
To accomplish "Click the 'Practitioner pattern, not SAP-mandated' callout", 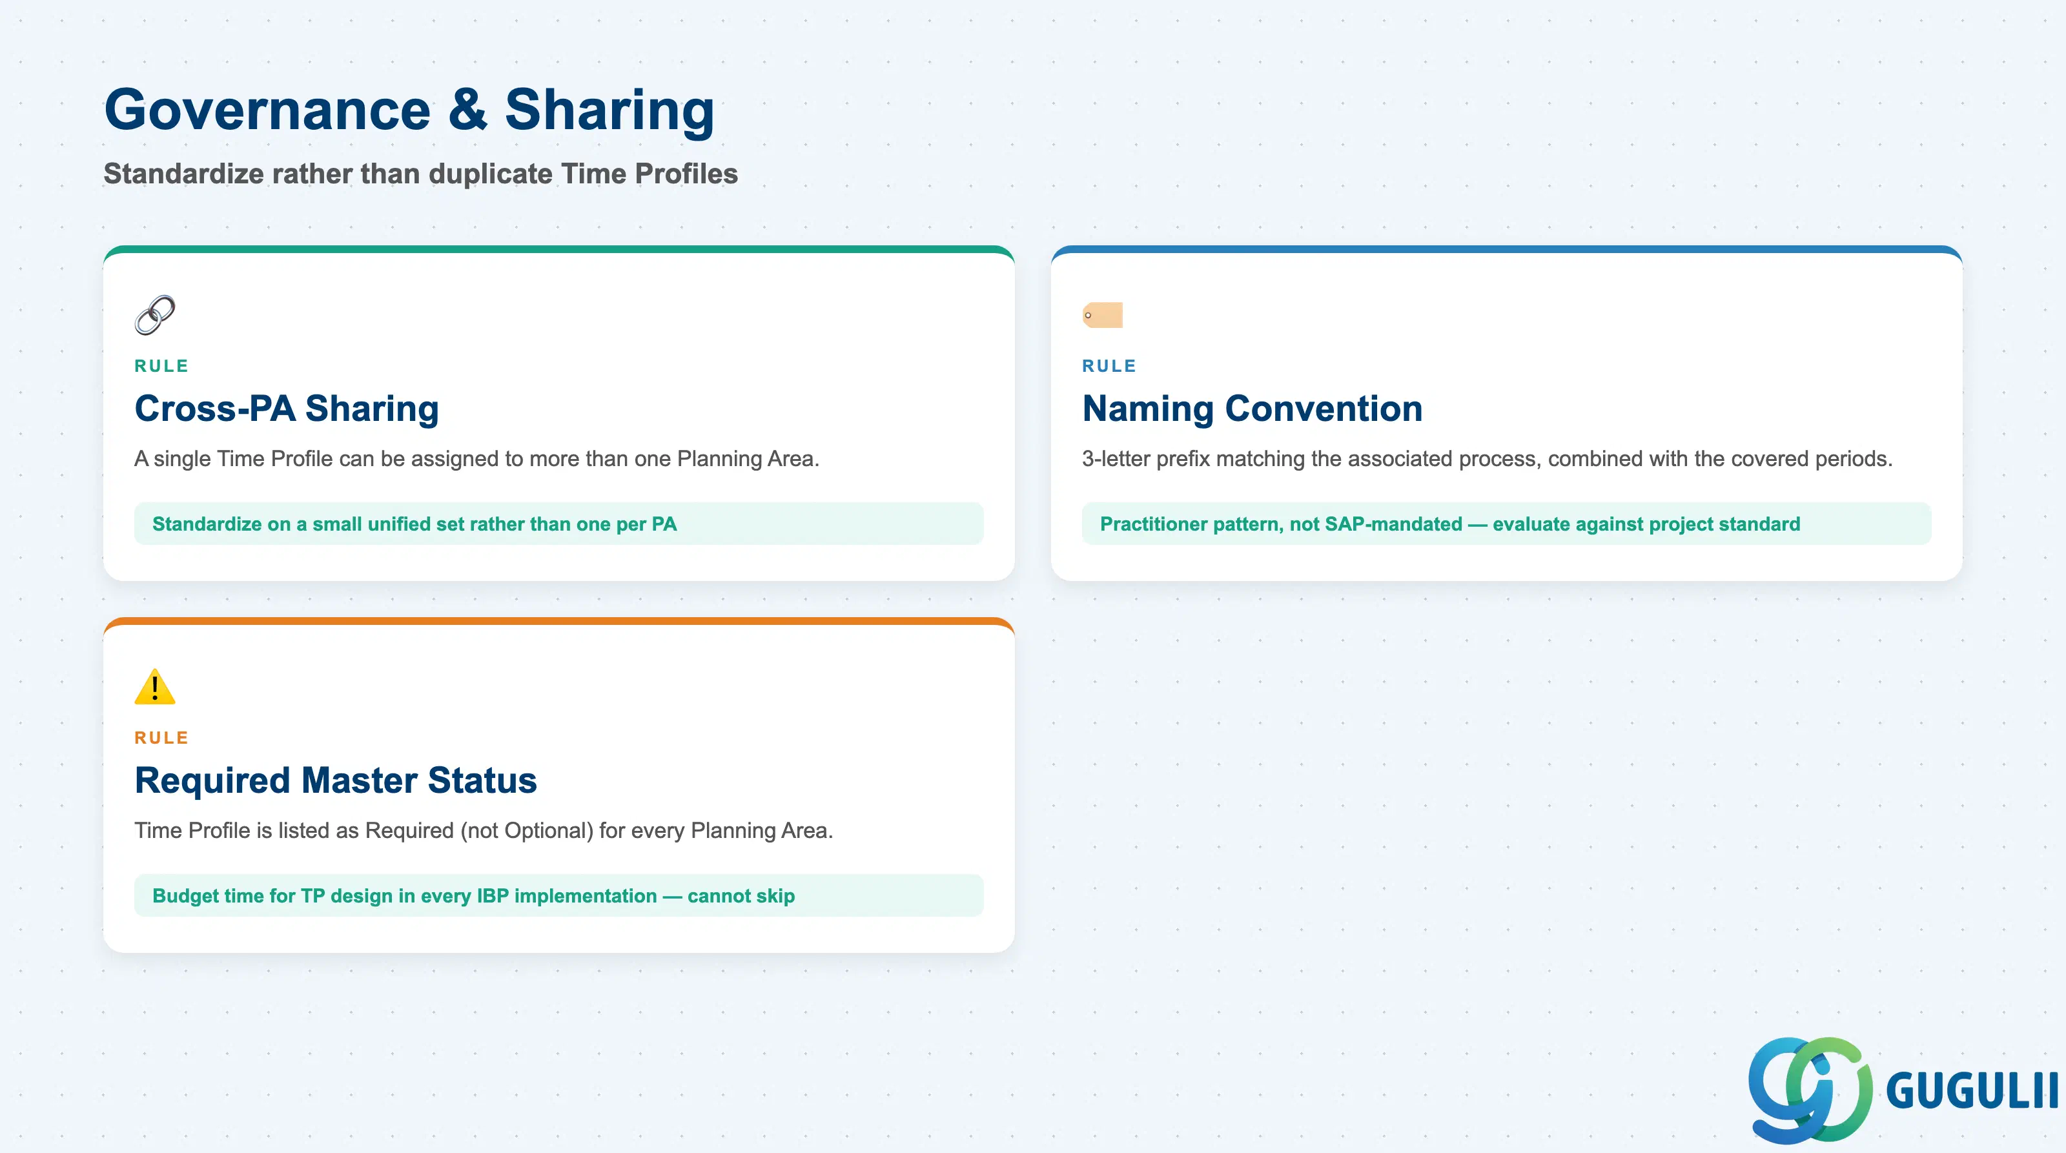I will pyautogui.click(x=1506, y=524).
